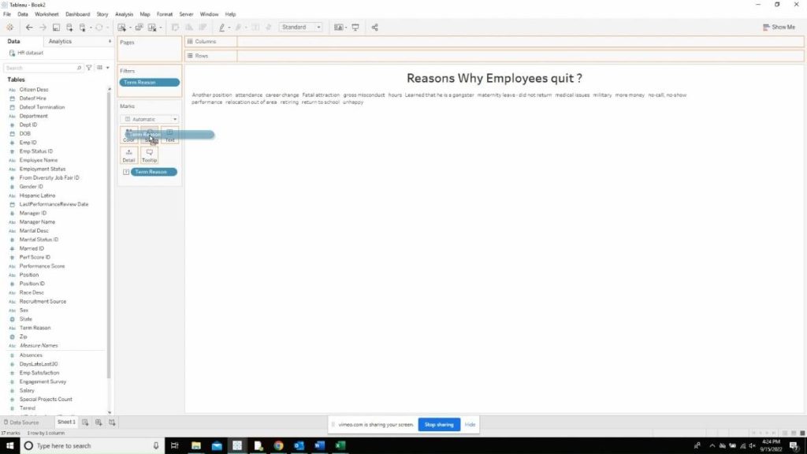Open Excel from the Windows taskbar
The width and height of the screenshot is (807, 454).
click(340, 445)
